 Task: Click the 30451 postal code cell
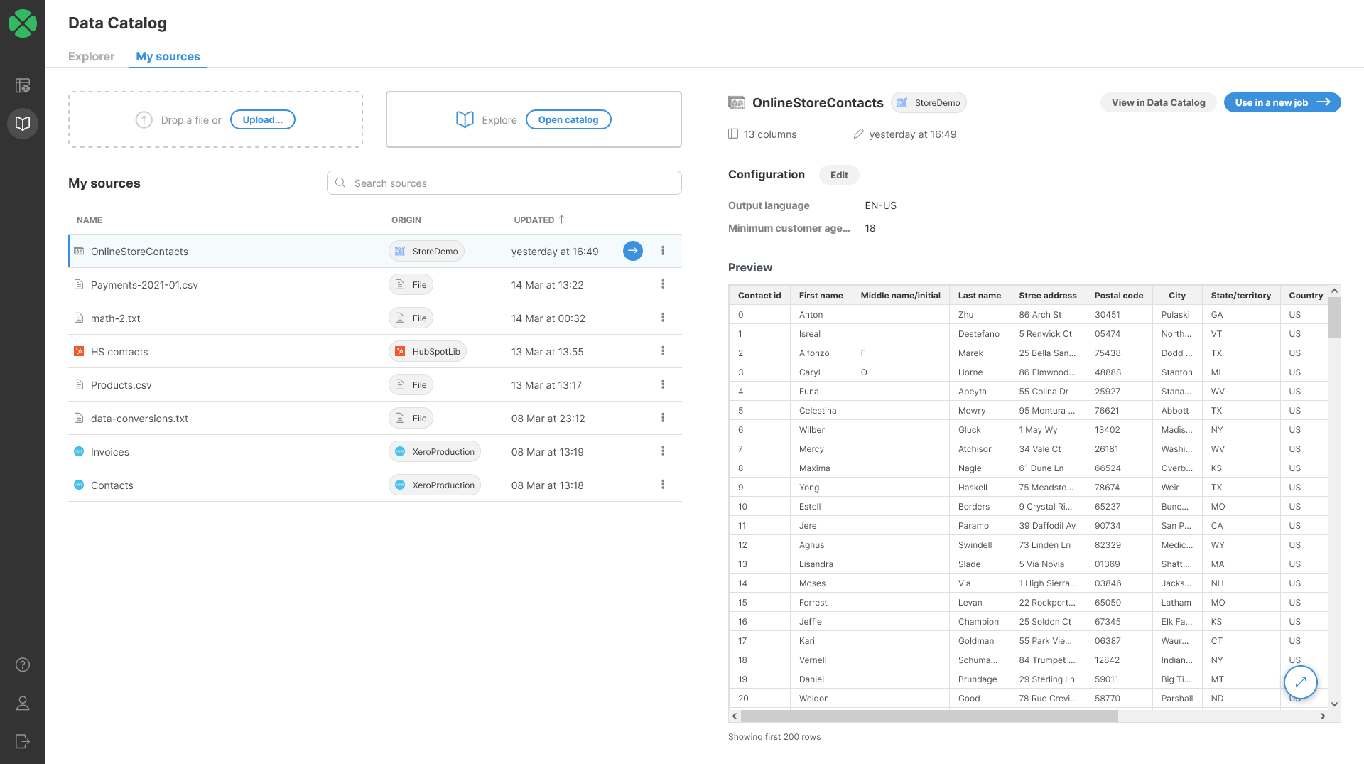point(1119,314)
